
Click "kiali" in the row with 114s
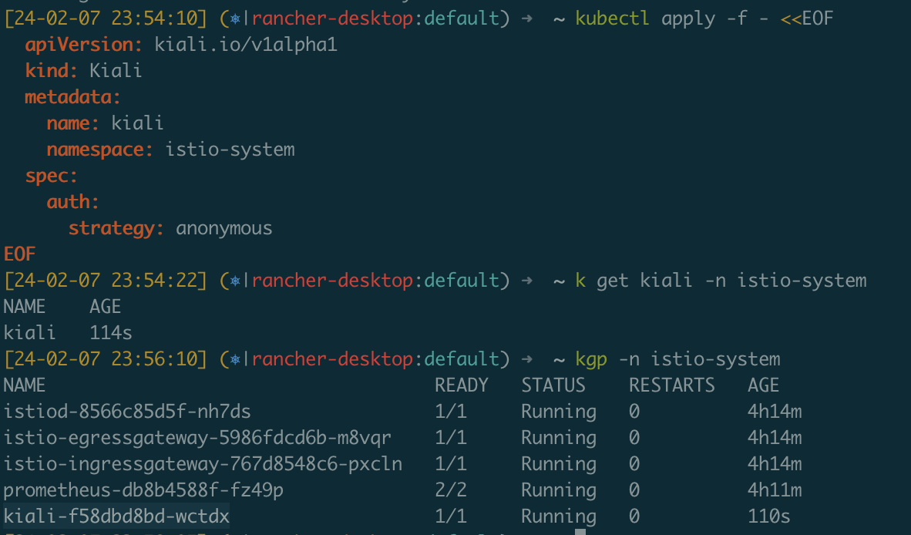pos(29,333)
